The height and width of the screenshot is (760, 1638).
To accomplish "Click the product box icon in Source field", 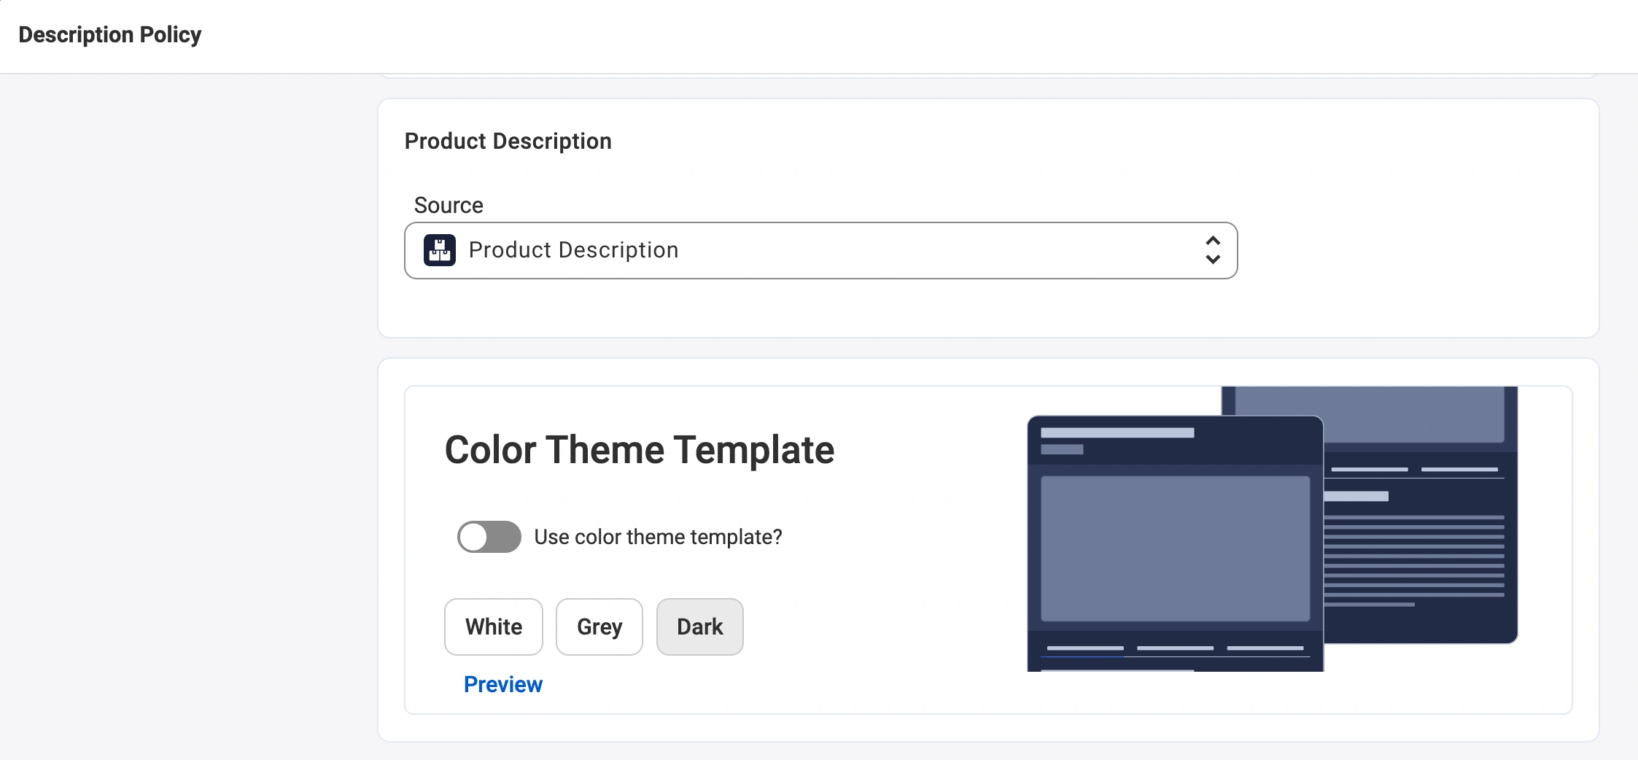I will (440, 250).
